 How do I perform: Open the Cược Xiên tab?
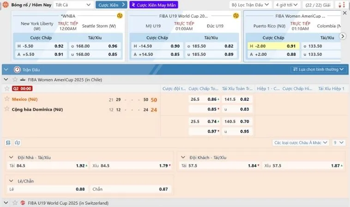point(111,5)
